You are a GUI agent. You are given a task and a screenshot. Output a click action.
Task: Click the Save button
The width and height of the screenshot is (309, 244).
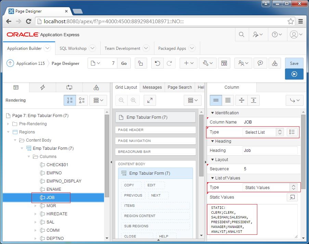point(294,63)
